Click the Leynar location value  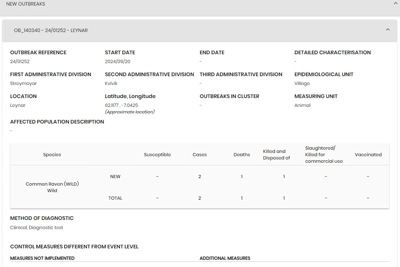tap(18, 105)
